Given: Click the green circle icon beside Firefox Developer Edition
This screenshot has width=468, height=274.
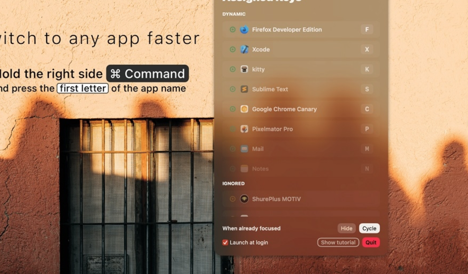Looking at the screenshot, I should tap(233, 29).
